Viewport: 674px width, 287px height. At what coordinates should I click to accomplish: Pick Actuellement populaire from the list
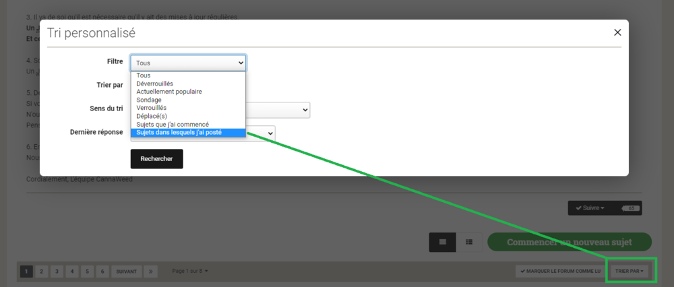[x=188, y=92]
